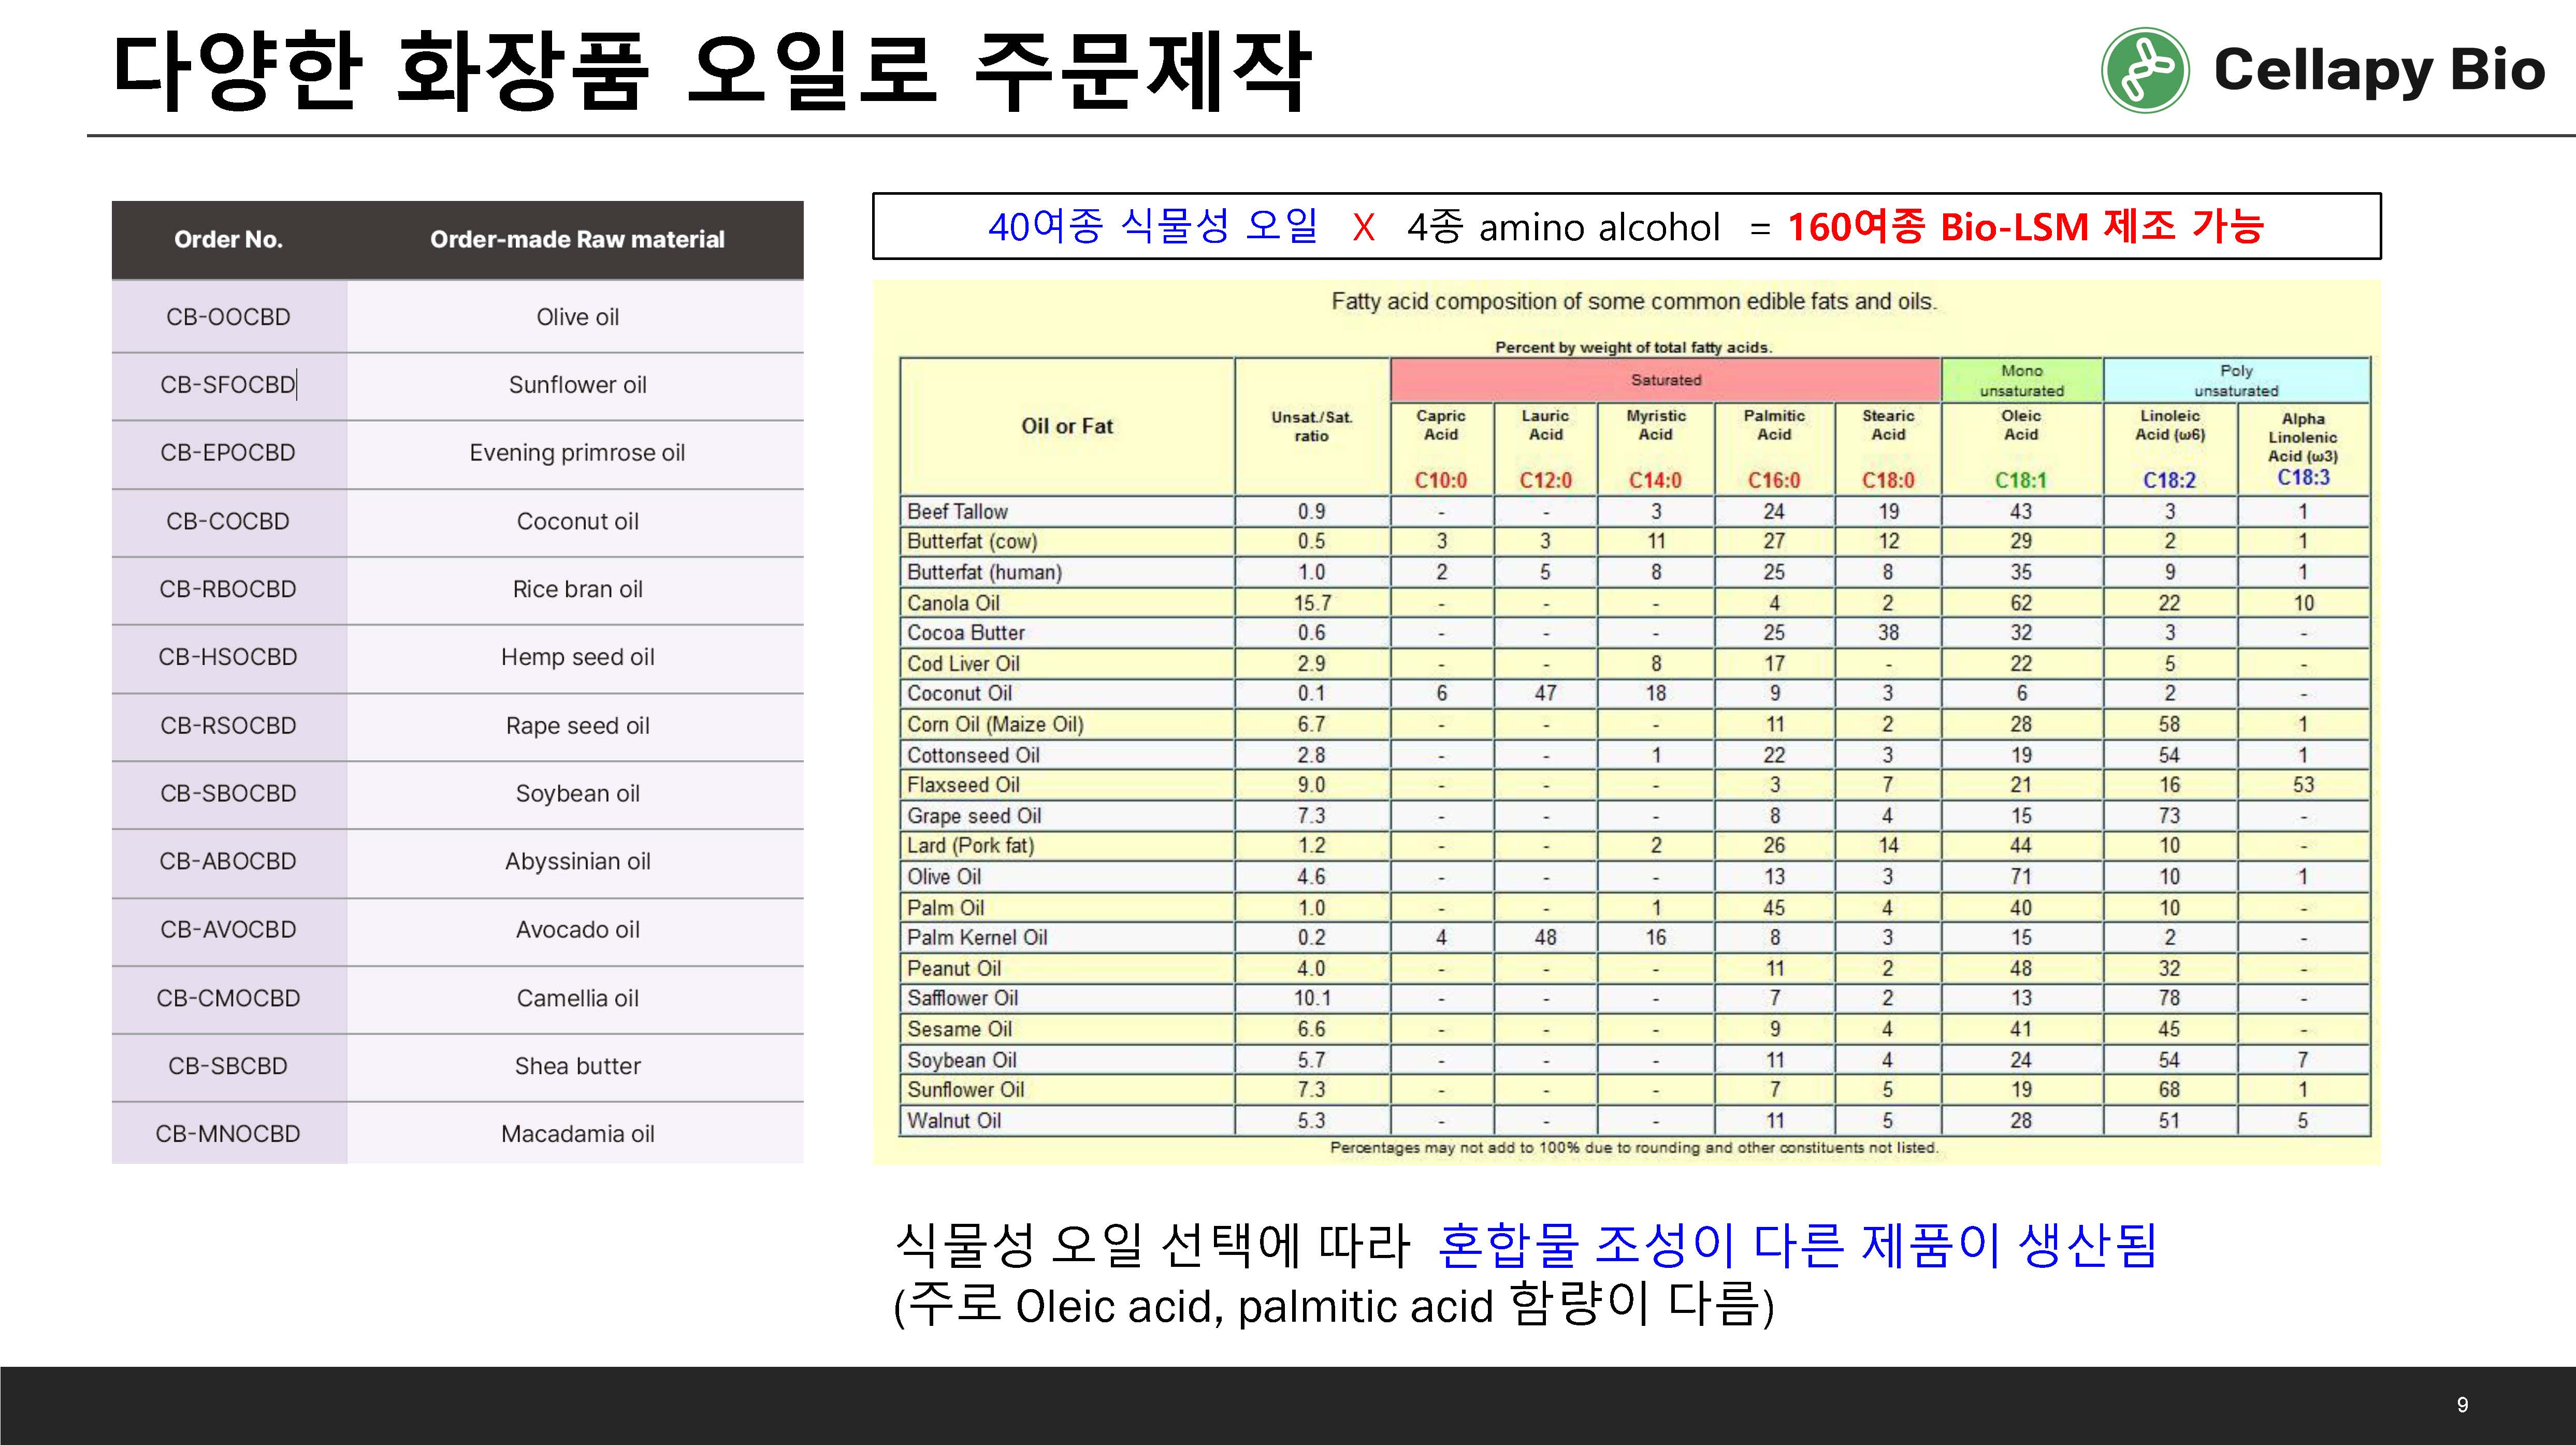Click the Cellapy Bio brand name text
Screen dimensions: 2576x1445
(2379, 70)
